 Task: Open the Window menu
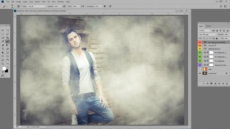pyautogui.click(x=60, y=1)
